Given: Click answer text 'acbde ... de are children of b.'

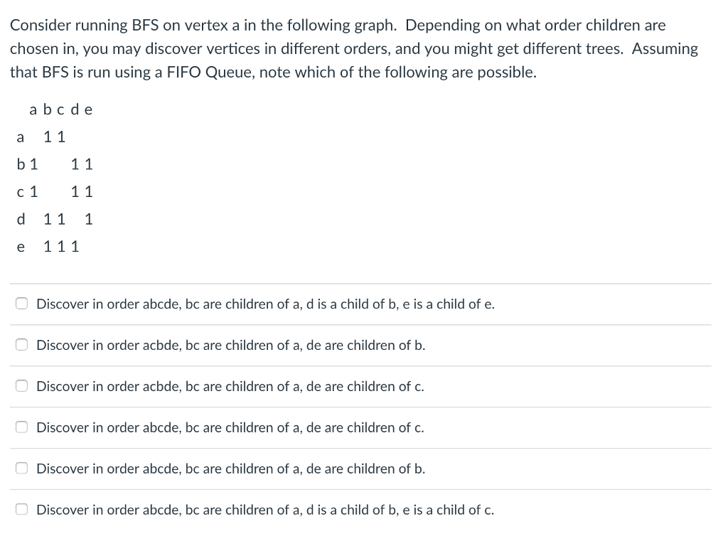Looking at the screenshot, I should pyautogui.click(x=231, y=346).
